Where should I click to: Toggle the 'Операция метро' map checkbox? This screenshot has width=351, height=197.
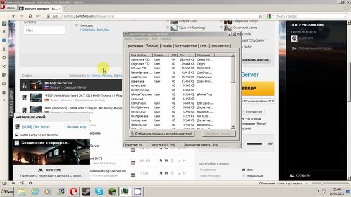point(222,22)
